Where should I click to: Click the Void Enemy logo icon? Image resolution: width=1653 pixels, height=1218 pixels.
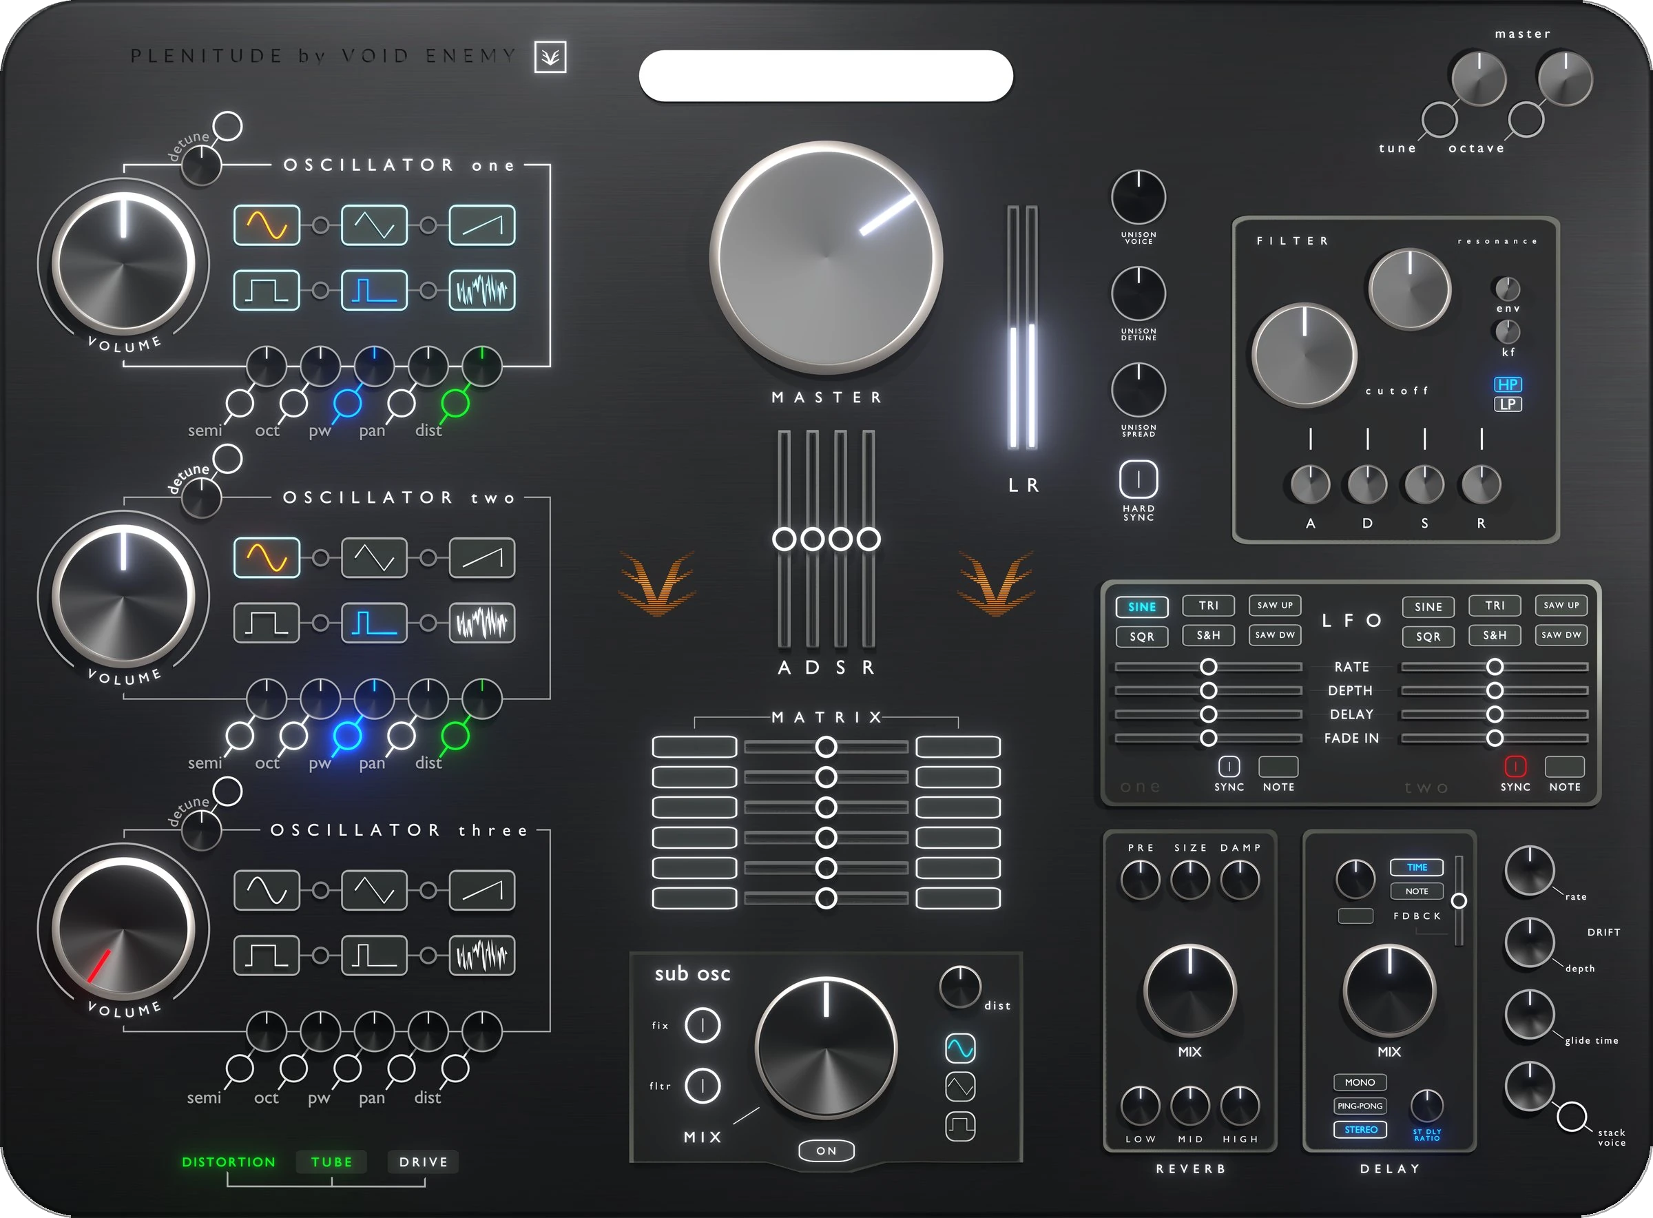coord(550,56)
